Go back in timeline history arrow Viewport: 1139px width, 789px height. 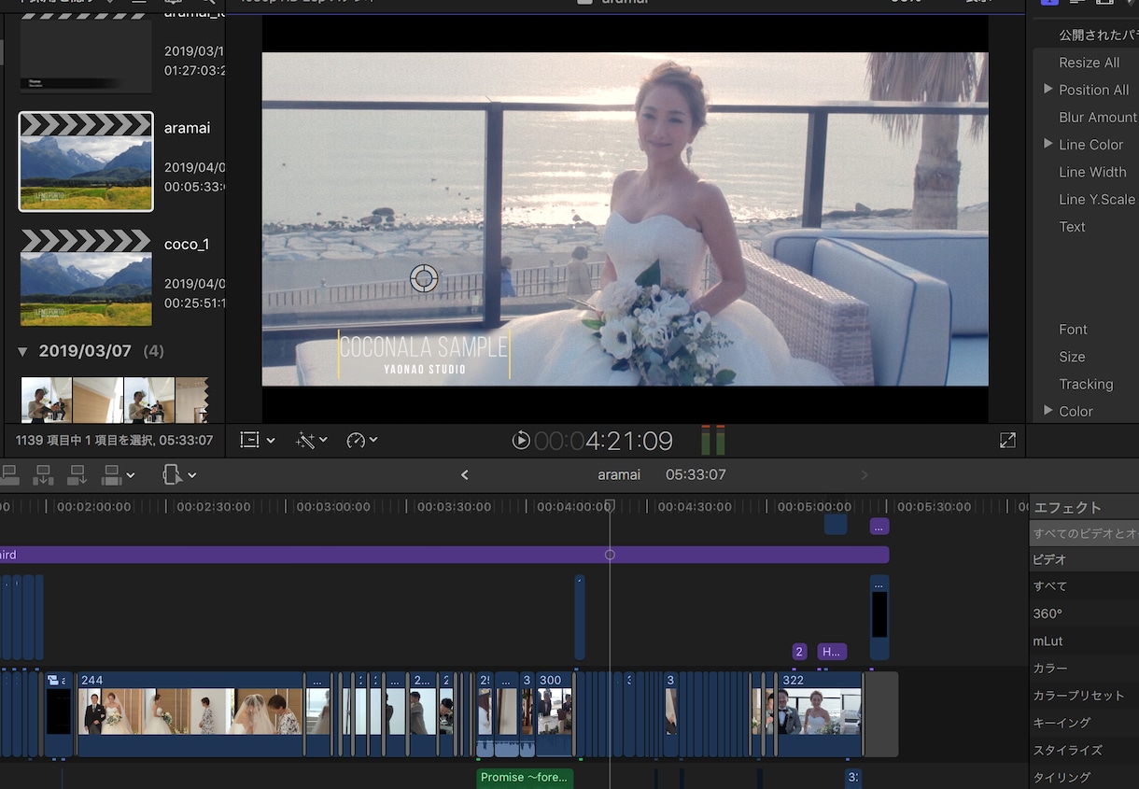[464, 475]
